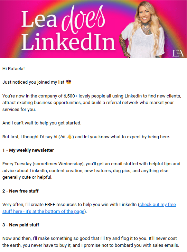Click the waving hand emoji

coord(69,137)
